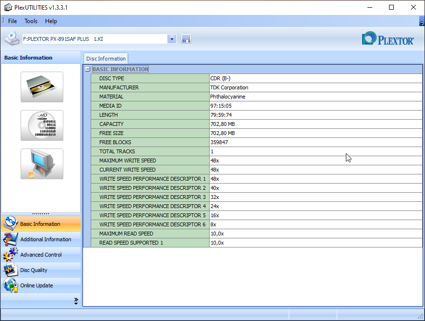
Task: Collapse the BASIC INFORMATION section
Action: pyautogui.click(x=88, y=69)
